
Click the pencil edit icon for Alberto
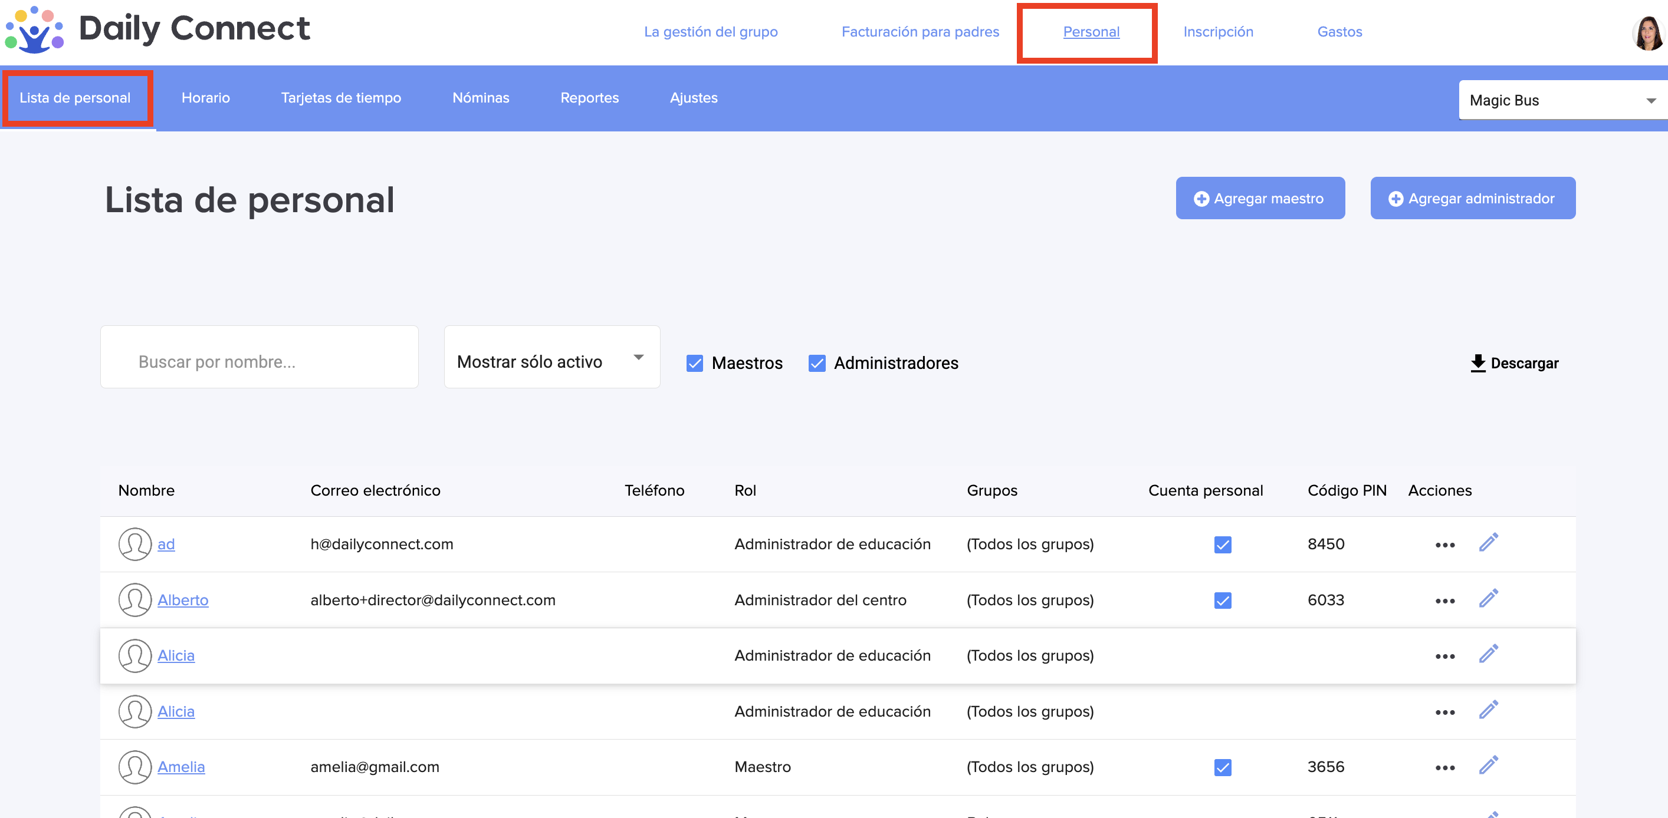click(x=1488, y=599)
